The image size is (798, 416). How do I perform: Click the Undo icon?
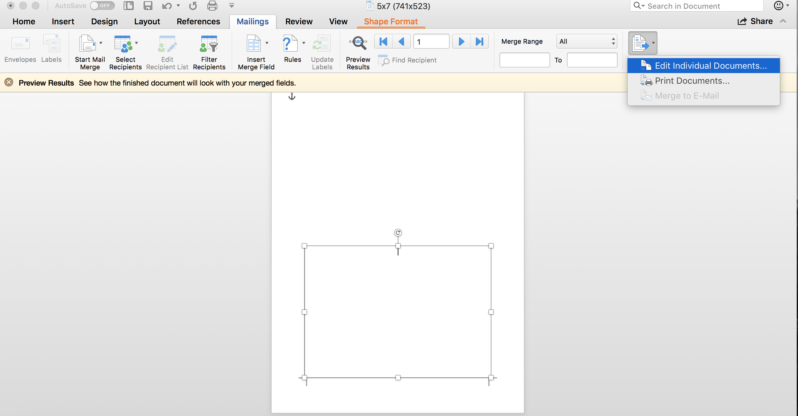click(167, 6)
